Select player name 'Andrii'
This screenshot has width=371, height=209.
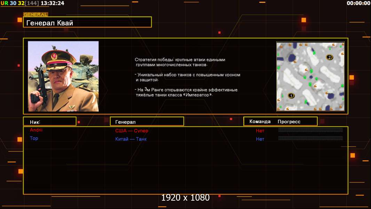click(x=36, y=130)
